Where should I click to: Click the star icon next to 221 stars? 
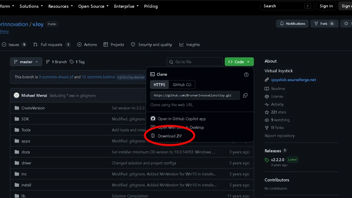pyautogui.click(x=267, y=112)
